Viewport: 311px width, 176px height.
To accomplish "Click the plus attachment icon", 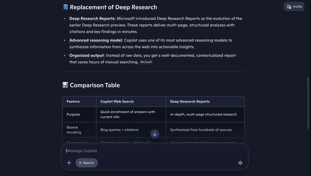I will (69, 163).
